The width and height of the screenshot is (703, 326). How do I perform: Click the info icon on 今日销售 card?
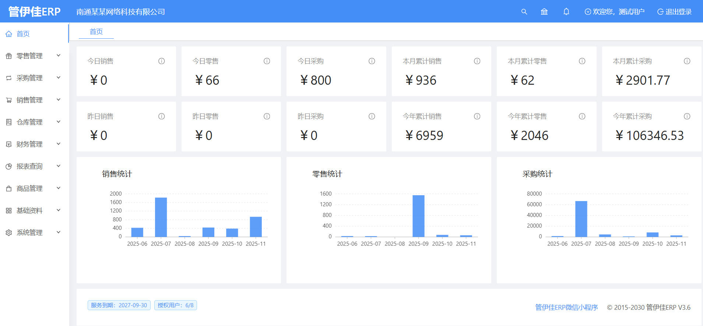(161, 61)
